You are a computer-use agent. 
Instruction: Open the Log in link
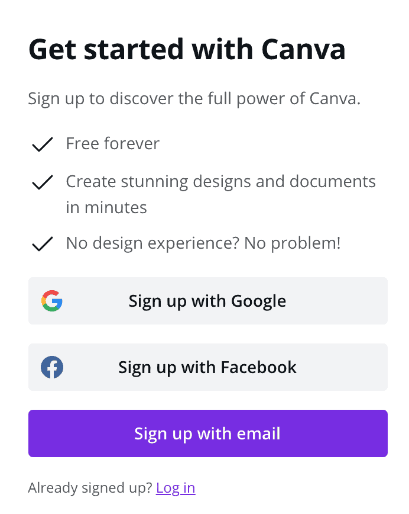[176, 488]
